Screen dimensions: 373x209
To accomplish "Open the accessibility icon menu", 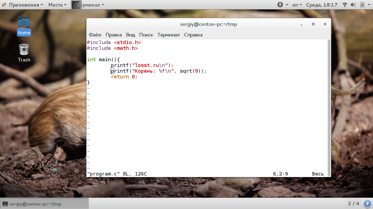I will click(x=280, y=5).
